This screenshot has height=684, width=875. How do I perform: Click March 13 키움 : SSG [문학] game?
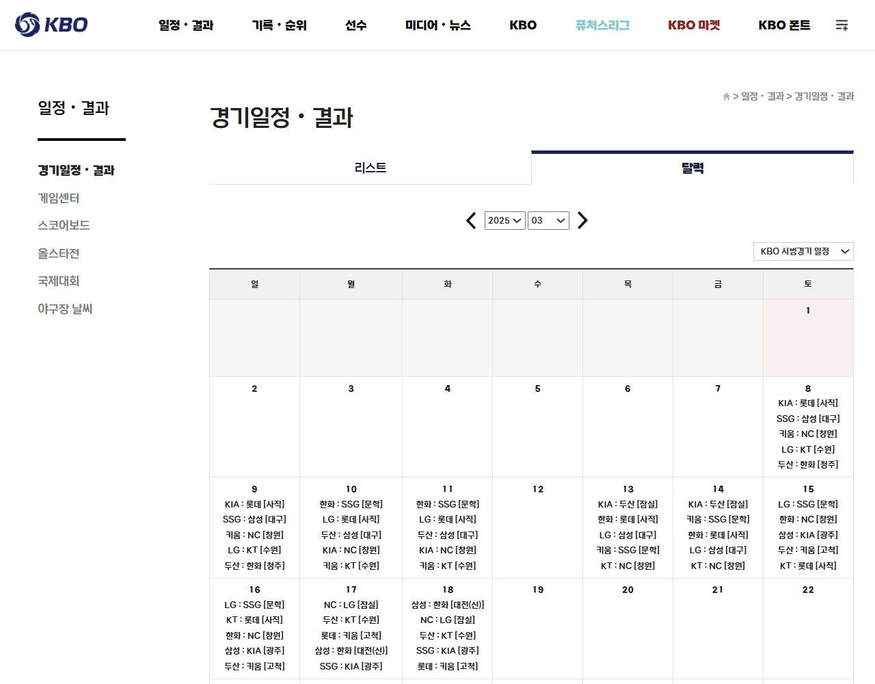pos(628,550)
